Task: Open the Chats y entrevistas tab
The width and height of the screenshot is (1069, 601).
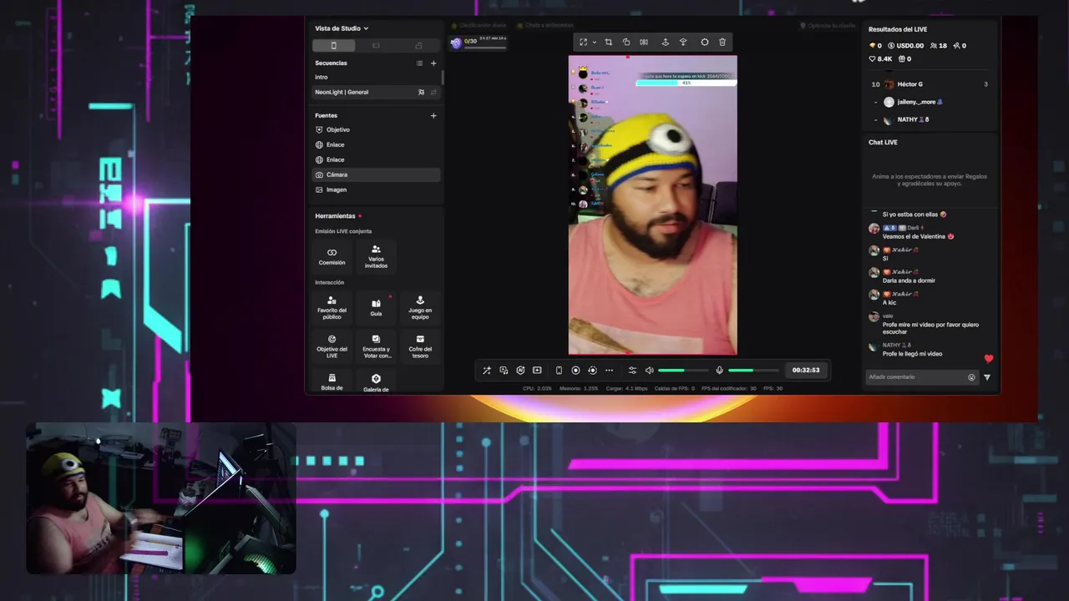Action: click(x=545, y=26)
